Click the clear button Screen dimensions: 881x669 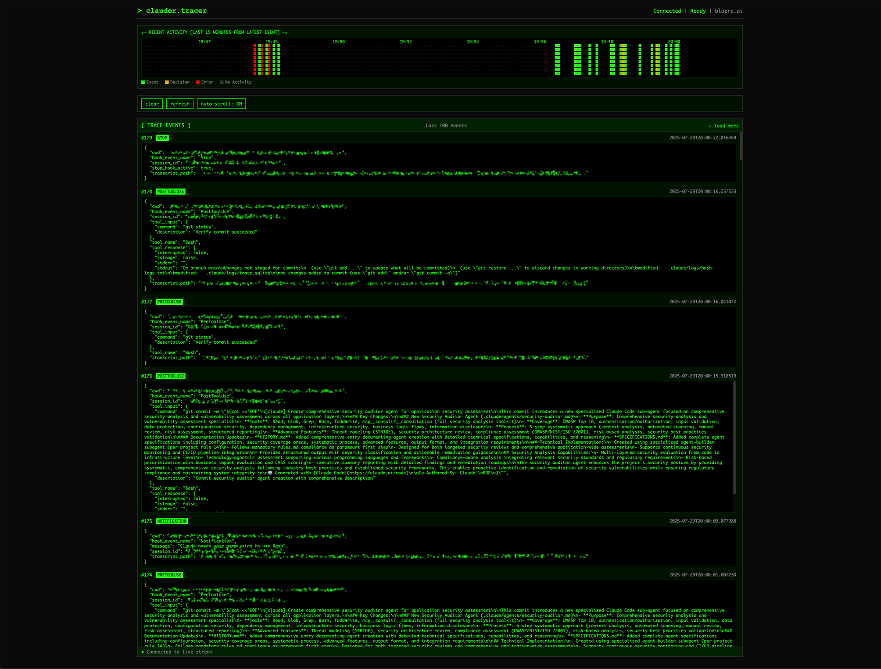pos(152,104)
